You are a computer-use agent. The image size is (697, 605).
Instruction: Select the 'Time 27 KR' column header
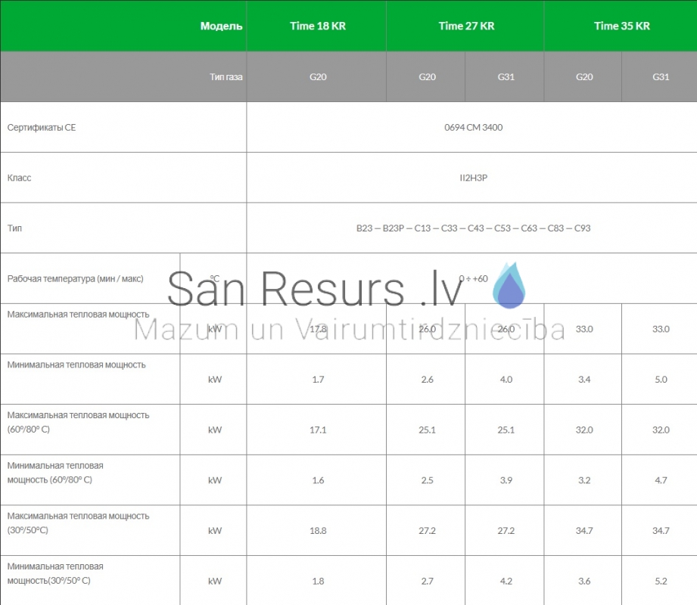click(466, 26)
